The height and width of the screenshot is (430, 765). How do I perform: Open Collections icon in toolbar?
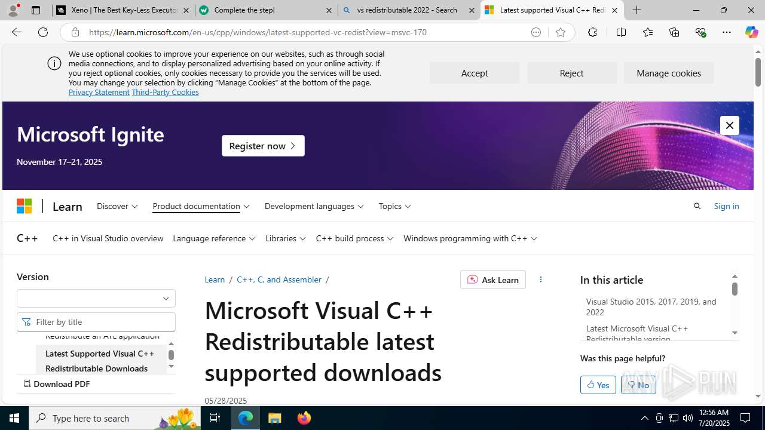(674, 32)
